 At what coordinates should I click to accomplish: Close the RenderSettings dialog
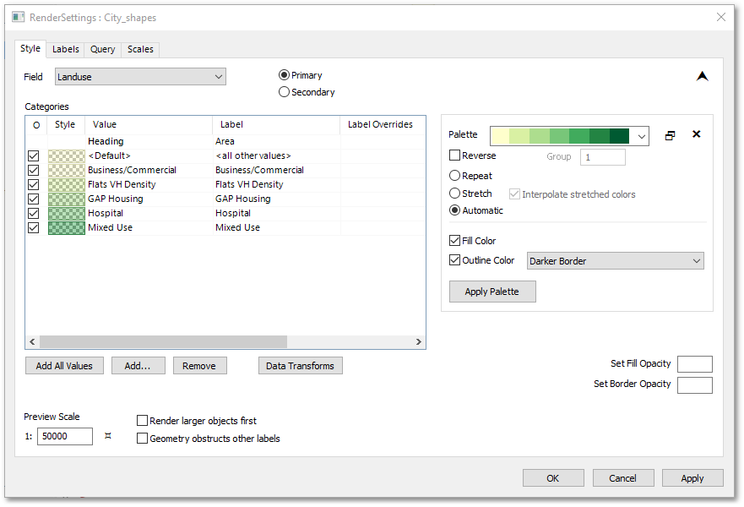pos(720,17)
